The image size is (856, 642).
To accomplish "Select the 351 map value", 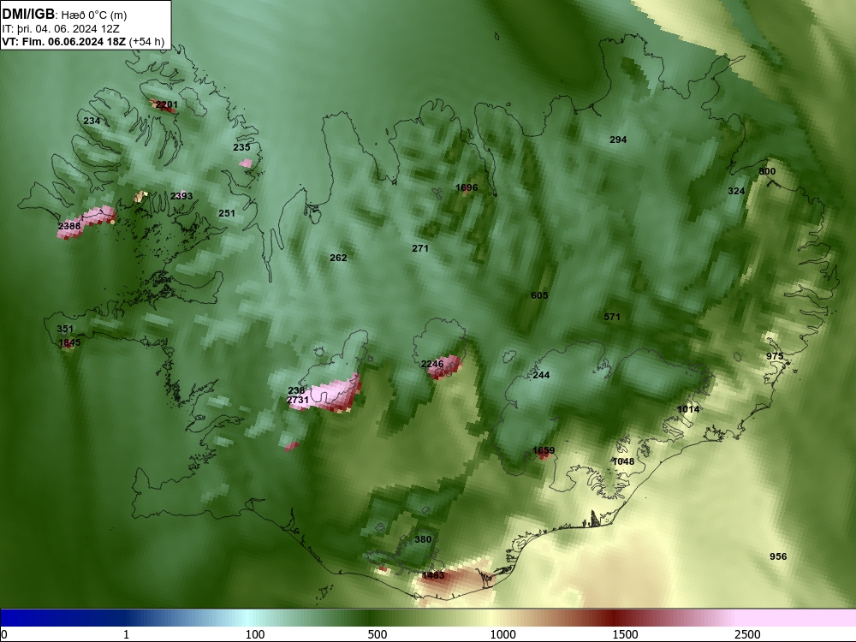I will click(x=65, y=330).
